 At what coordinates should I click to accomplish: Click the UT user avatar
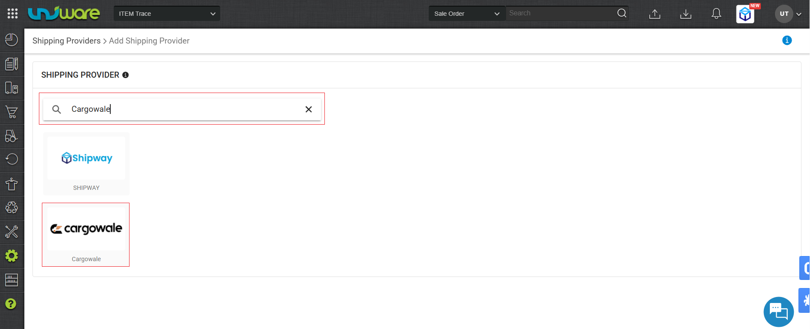784,14
